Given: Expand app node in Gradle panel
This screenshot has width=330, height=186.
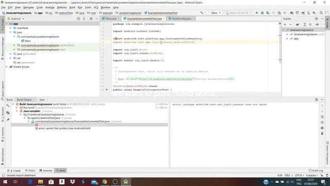Looking at the screenshot, I should [x=287, y=39].
